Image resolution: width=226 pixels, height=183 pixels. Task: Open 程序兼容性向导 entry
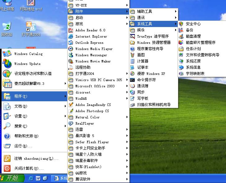(154, 49)
